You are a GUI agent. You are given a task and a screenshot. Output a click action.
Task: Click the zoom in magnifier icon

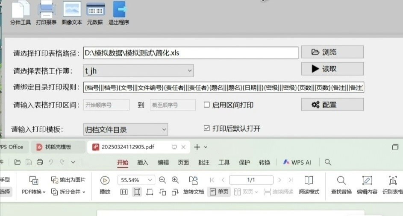click(175, 180)
